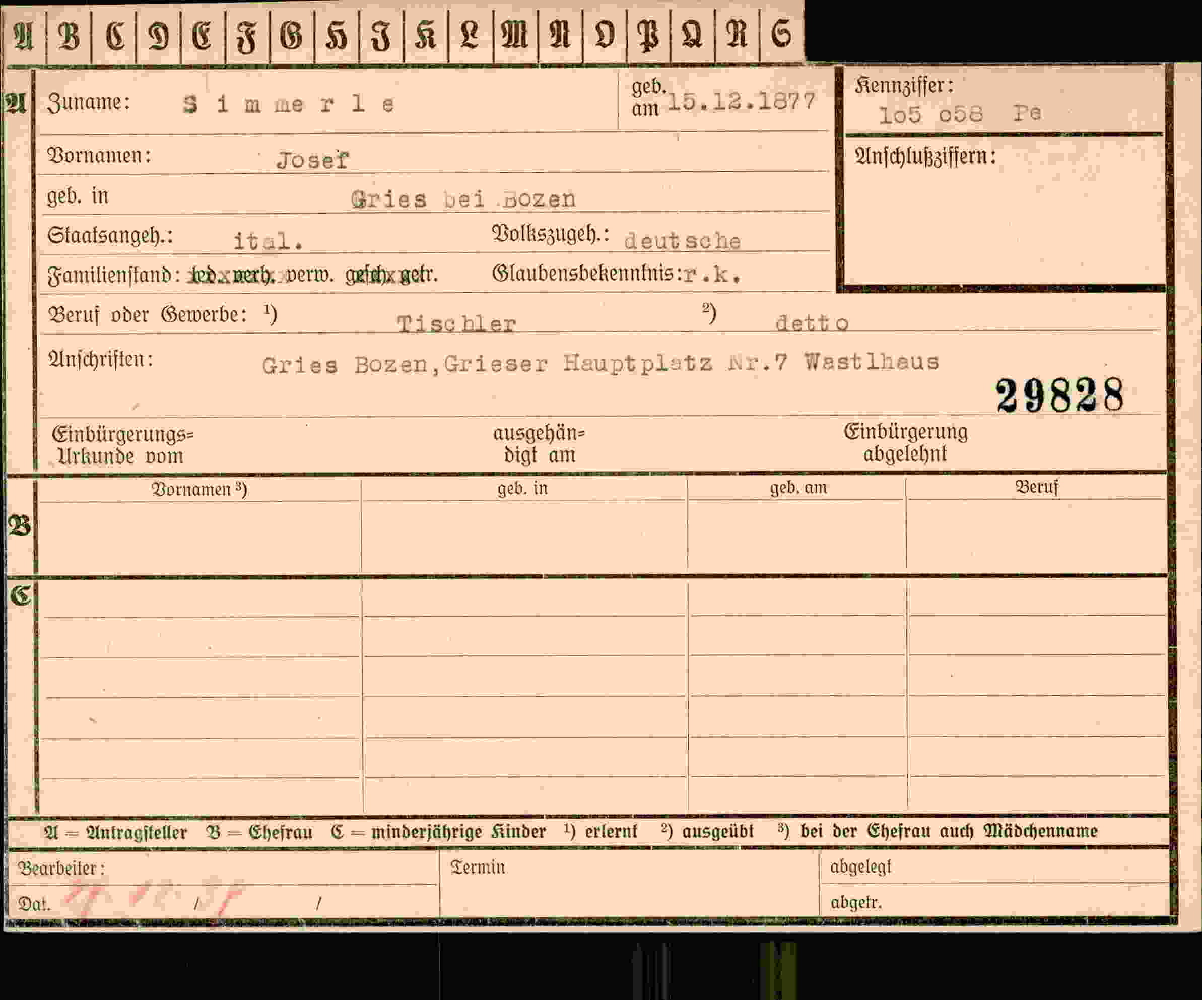This screenshot has height=1000, width=1202.
Task: Select the Fraktur letter M index tab
Action: click(515, 35)
